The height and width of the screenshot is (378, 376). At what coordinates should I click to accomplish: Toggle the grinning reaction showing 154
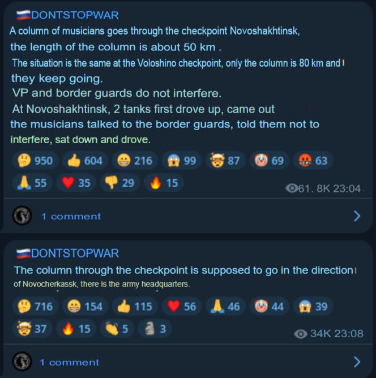(x=85, y=306)
